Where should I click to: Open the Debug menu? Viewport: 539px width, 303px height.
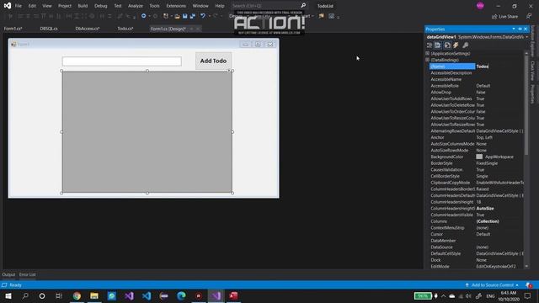(101, 6)
